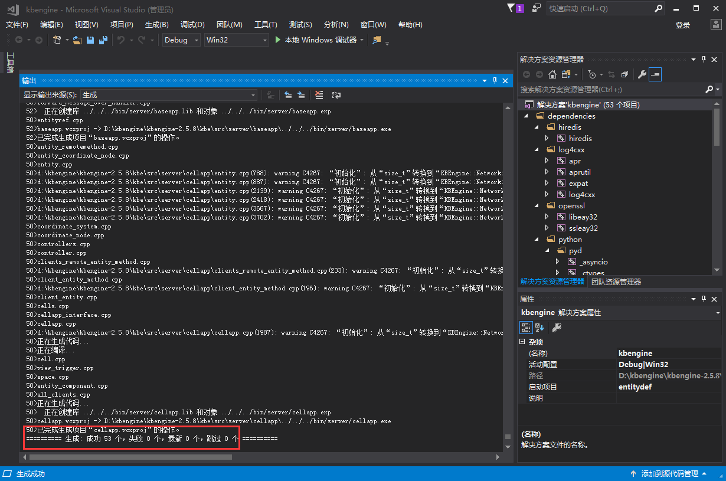
Task: Switch to the 解决方案资源管理器 tab
Action: coord(552,282)
